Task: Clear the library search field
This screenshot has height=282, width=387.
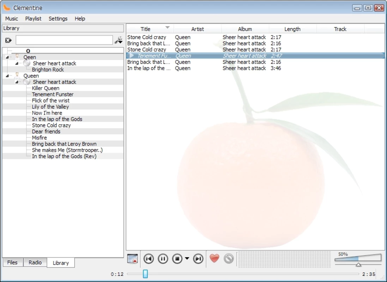Action: (x=8, y=40)
